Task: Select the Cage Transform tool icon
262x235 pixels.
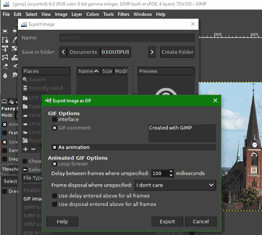Action: (5, 57)
